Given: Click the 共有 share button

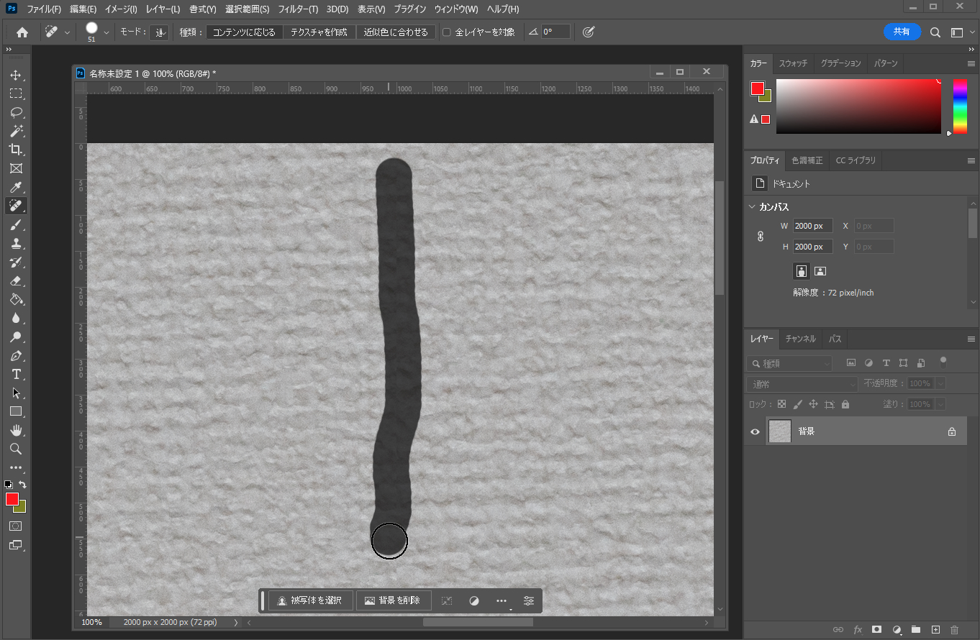Looking at the screenshot, I should point(902,32).
